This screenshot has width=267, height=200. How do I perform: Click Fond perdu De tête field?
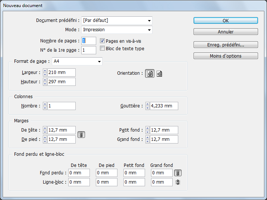coord(79,173)
